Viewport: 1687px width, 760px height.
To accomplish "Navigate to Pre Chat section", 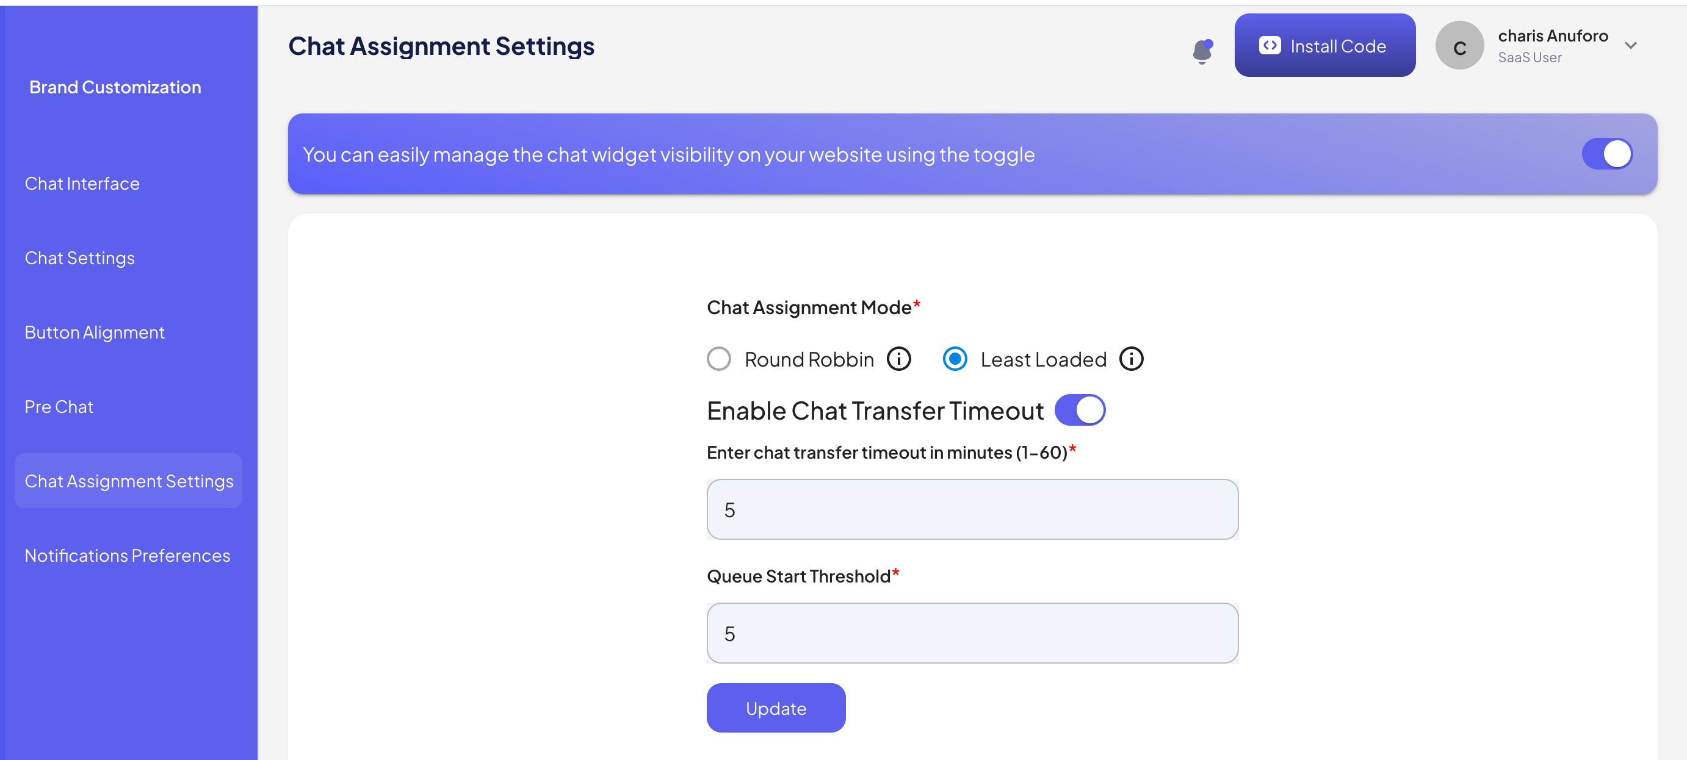I will tap(59, 406).
